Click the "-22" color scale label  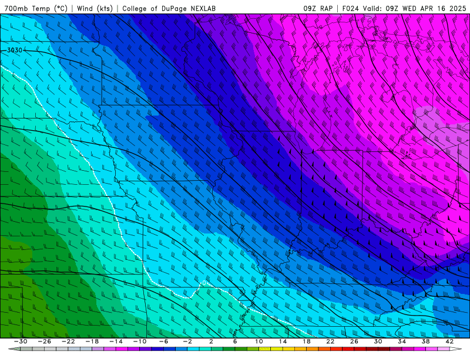click(68, 341)
